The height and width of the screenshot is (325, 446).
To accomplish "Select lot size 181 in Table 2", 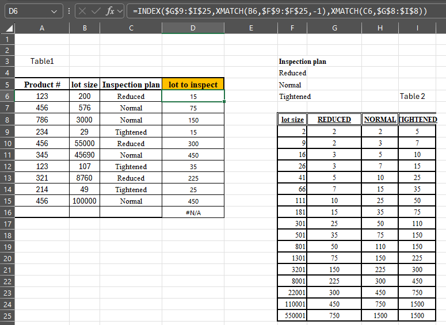I will pos(292,212).
